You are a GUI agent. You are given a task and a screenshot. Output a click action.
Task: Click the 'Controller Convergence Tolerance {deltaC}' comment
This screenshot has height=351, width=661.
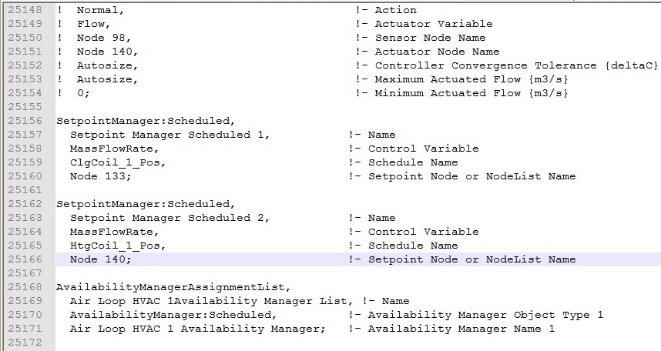coord(516,65)
